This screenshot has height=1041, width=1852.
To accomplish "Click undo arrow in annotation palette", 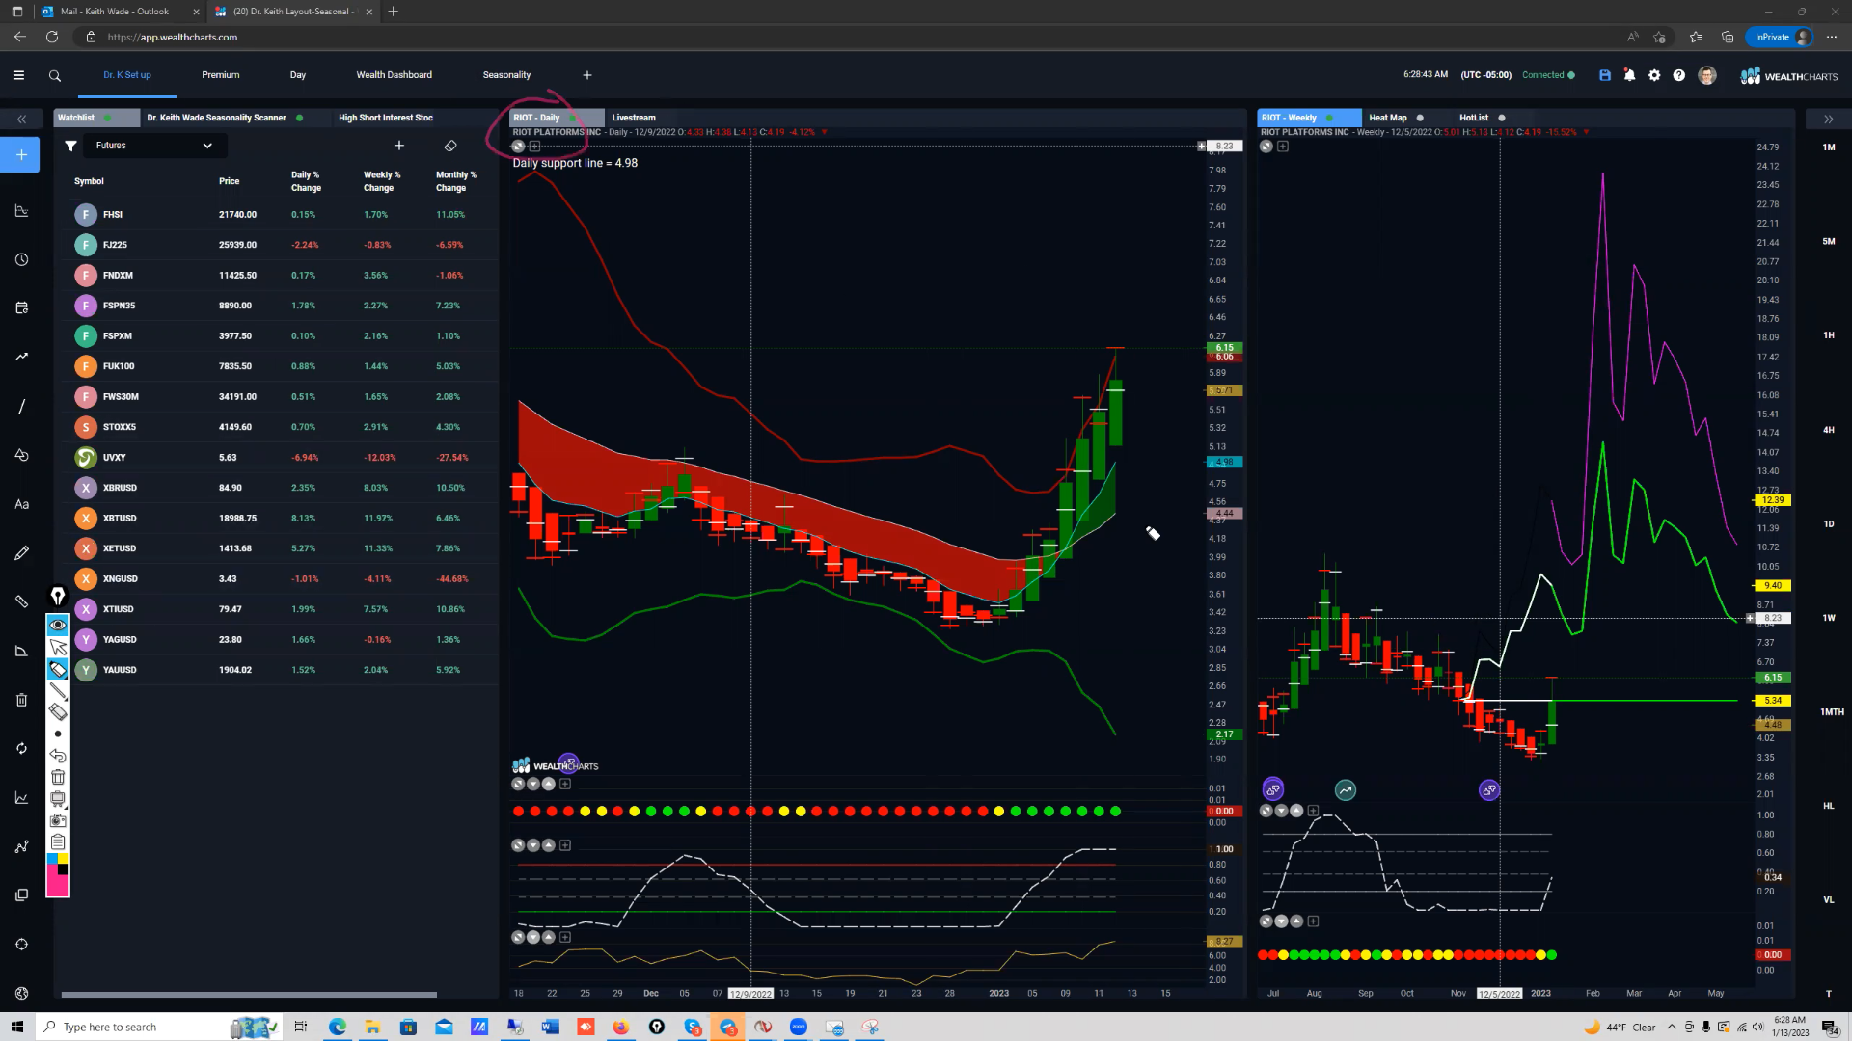I will (58, 756).
